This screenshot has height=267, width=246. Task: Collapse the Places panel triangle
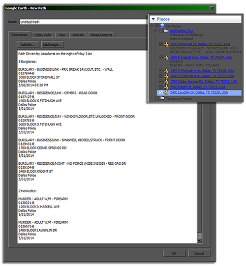pyautogui.click(x=153, y=19)
